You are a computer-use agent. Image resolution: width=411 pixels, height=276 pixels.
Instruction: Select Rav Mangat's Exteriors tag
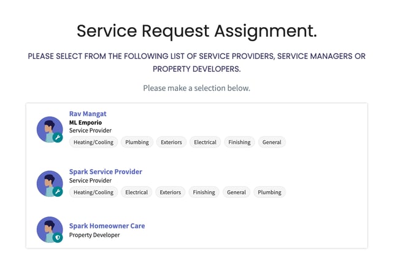pyautogui.click(x=171, y=142)
